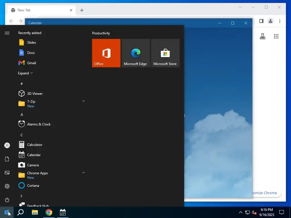Maximize the Calendar window
The height and width of the screenshot is (218, 291).
[233, 23]
